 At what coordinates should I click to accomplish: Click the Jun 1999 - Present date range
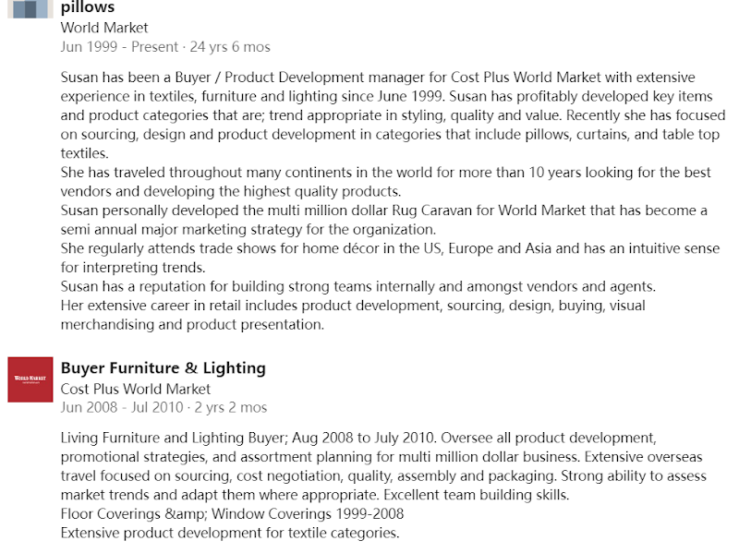[120, 47]
